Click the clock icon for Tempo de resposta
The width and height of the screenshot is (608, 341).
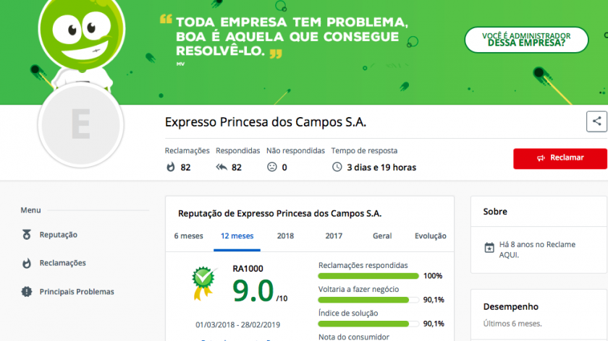click(x=337, y=167)
